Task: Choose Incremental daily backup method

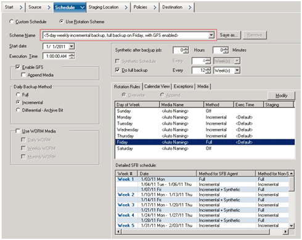Action: pos(18,103)
